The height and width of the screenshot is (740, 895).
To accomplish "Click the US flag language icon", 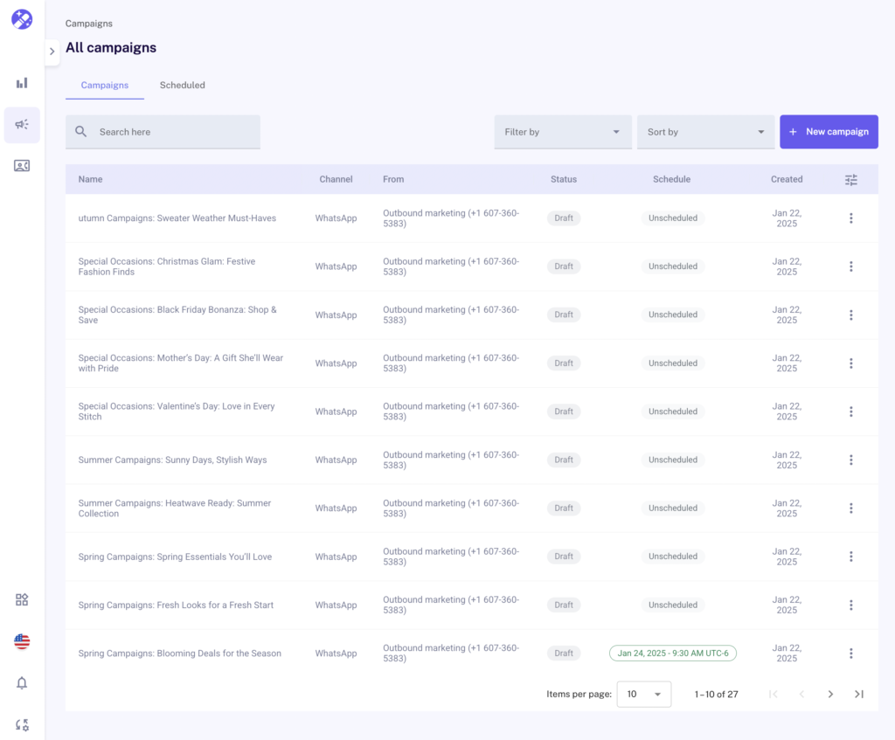I will coord(22,642).
